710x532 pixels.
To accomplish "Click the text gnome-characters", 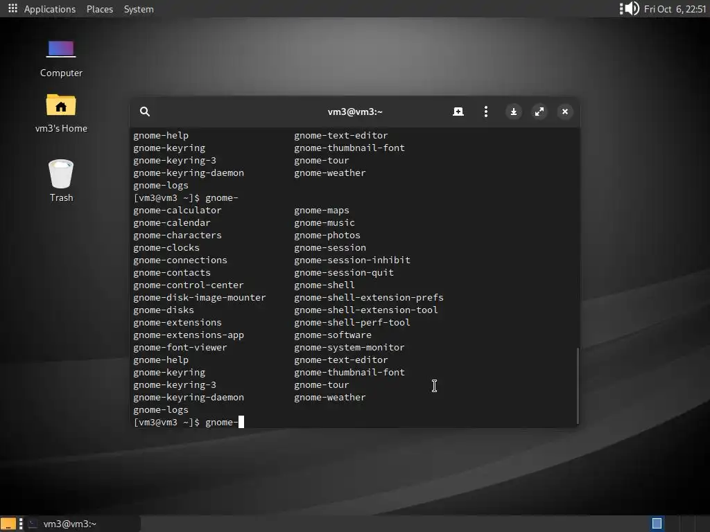I will click(x=177, y=236).
